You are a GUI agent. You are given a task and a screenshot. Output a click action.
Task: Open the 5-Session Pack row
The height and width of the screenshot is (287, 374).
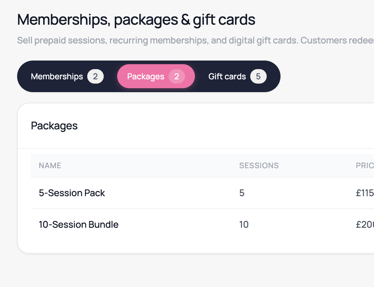click(202, 193)
